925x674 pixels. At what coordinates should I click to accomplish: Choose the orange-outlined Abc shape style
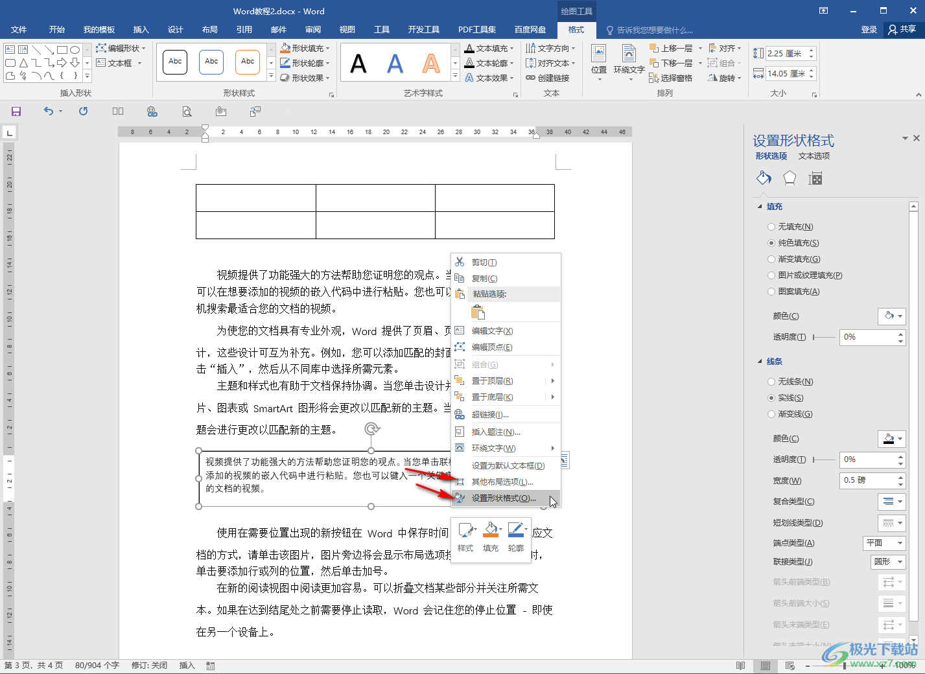click(248, 62)
